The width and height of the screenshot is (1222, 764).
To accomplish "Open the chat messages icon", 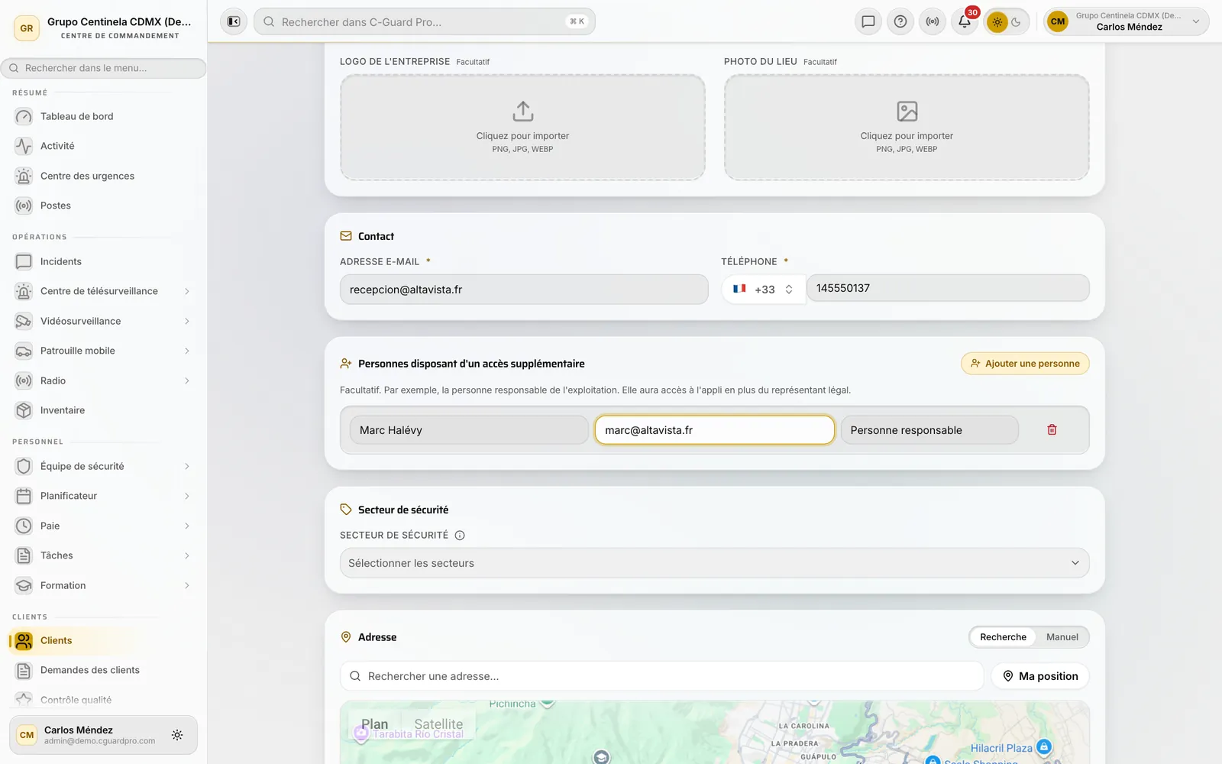I will click(x=868, y=21).
